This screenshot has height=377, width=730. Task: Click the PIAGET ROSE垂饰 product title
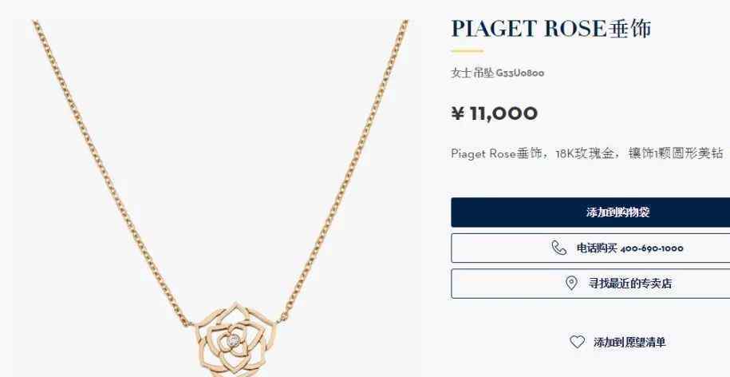coord(550,29)
